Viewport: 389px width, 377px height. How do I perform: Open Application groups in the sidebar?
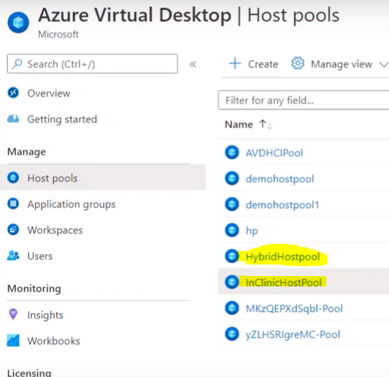point(71,204)
